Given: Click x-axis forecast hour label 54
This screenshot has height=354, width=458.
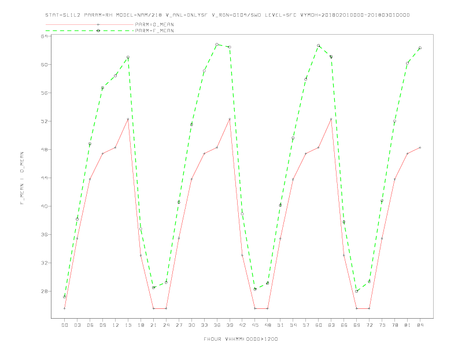Looking at the screenshot, I should [x=293, y=325].
